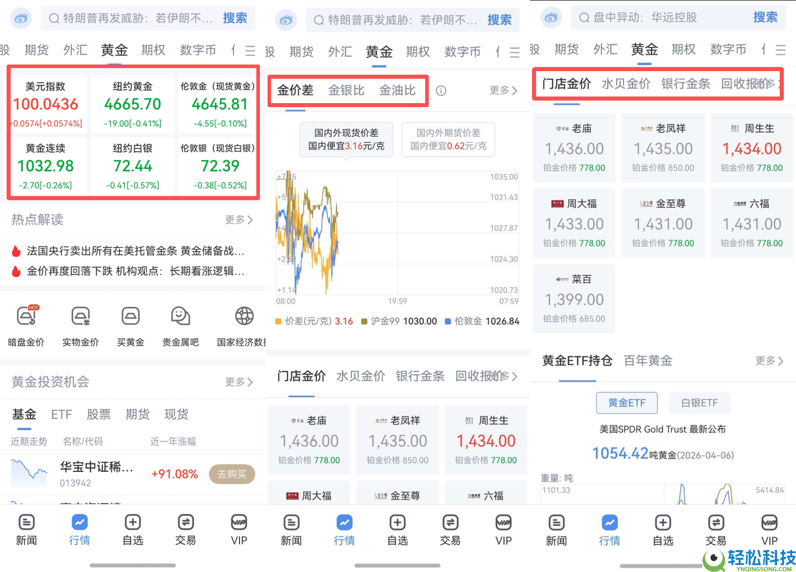The image size is (796, 572).
Task: Click the yellow 价差 legend color square
Action: coord(278,321)
